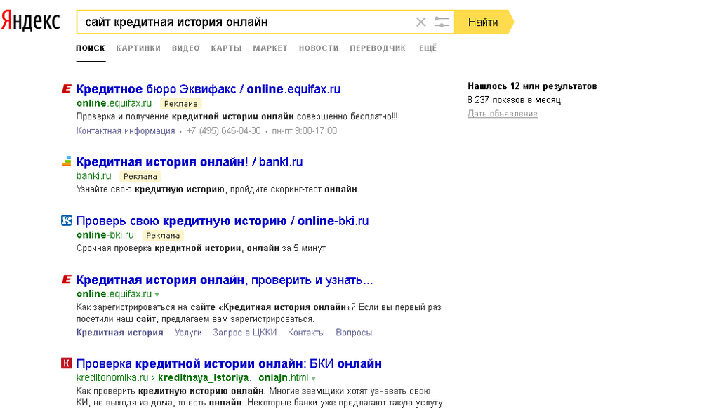Click the phone number +7 (495) 646-04-30

[223, 130]
